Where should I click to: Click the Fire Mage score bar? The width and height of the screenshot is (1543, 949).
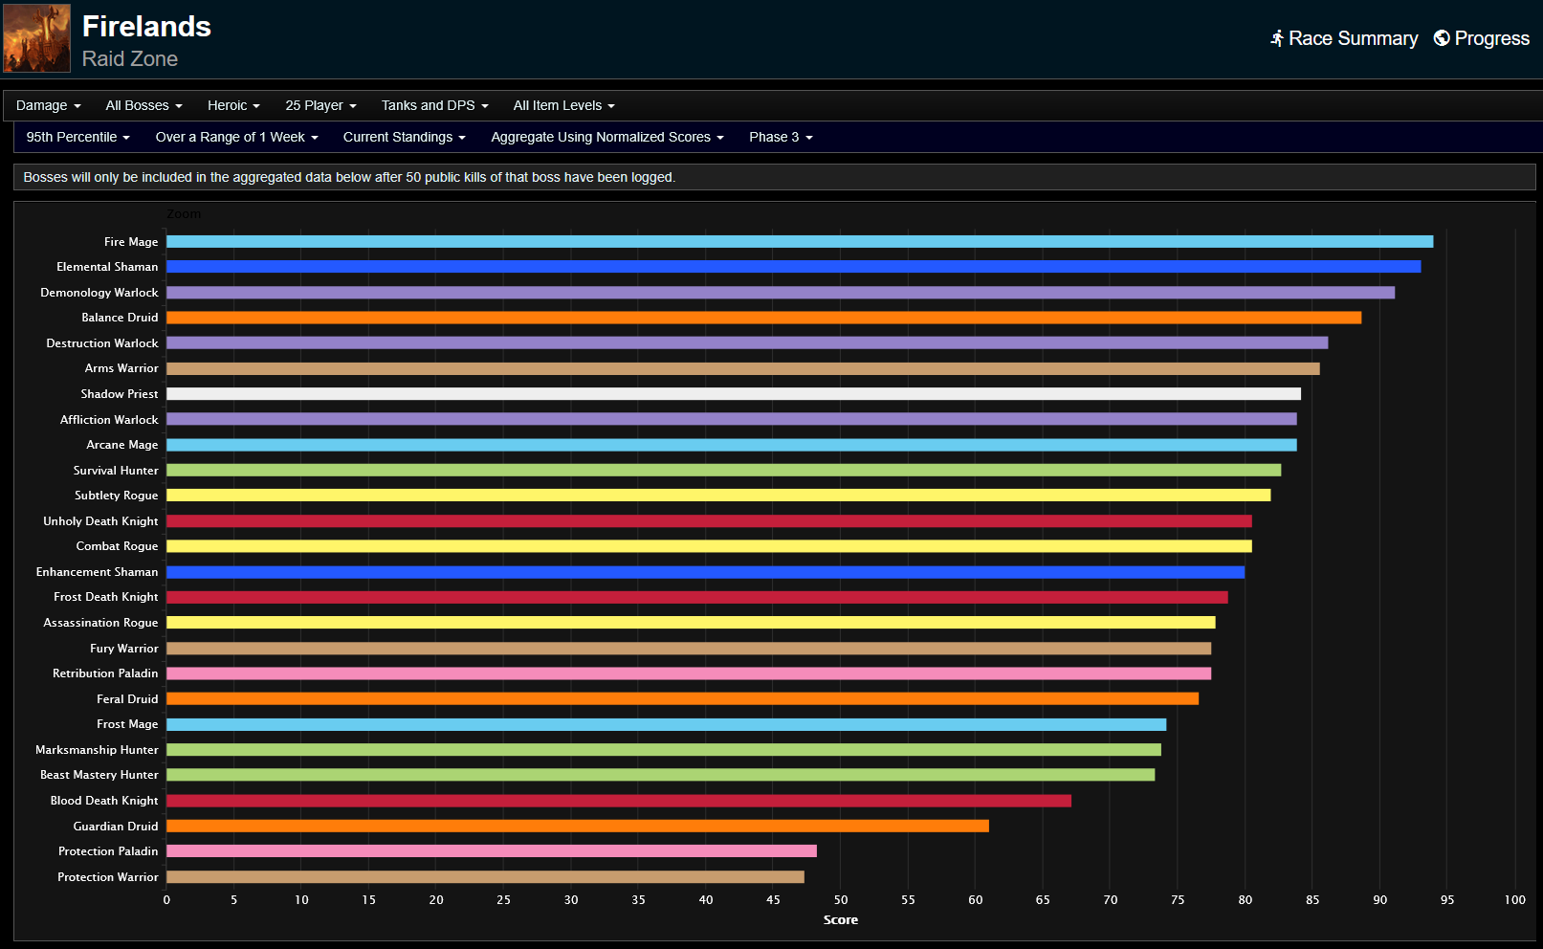pos(799,241)
